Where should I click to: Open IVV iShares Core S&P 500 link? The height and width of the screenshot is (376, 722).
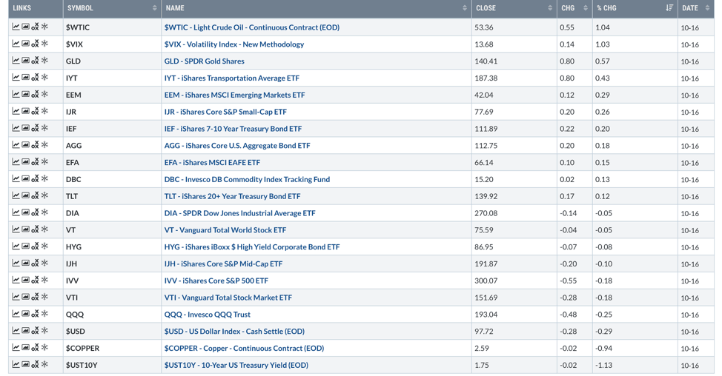click(x=216, y=281)
